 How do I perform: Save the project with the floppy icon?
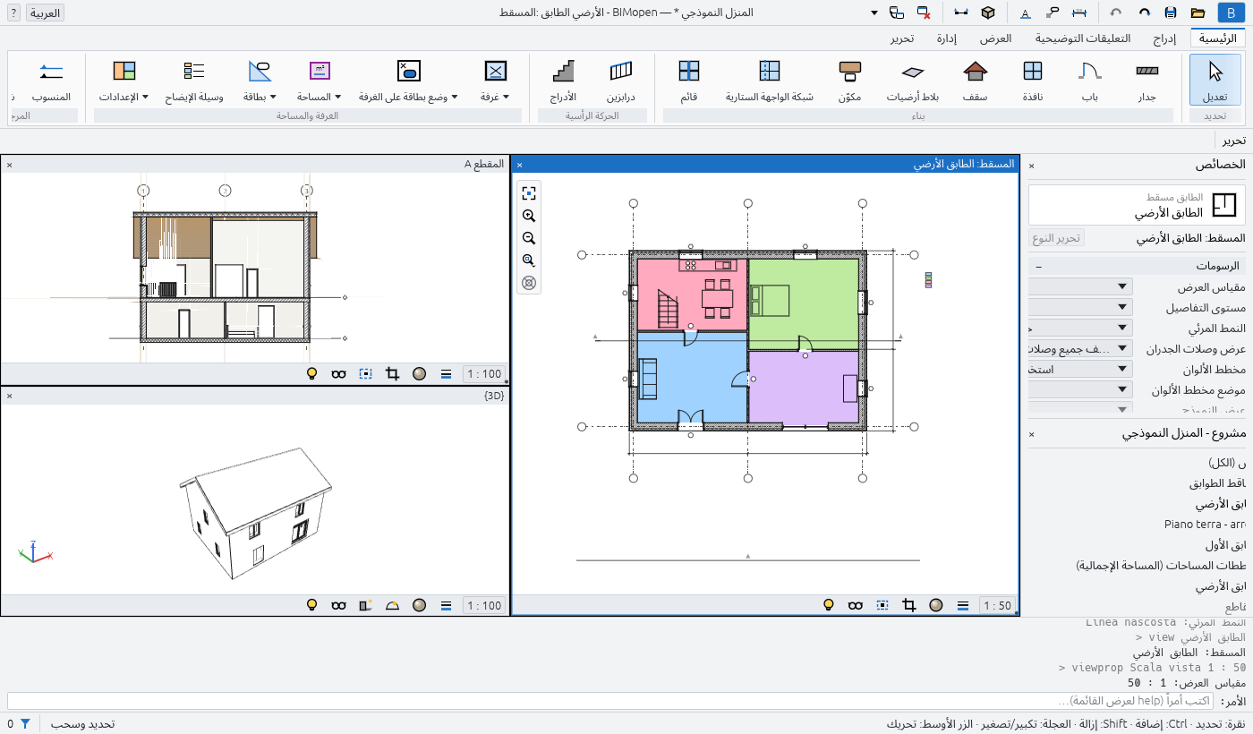(1171, 13)
